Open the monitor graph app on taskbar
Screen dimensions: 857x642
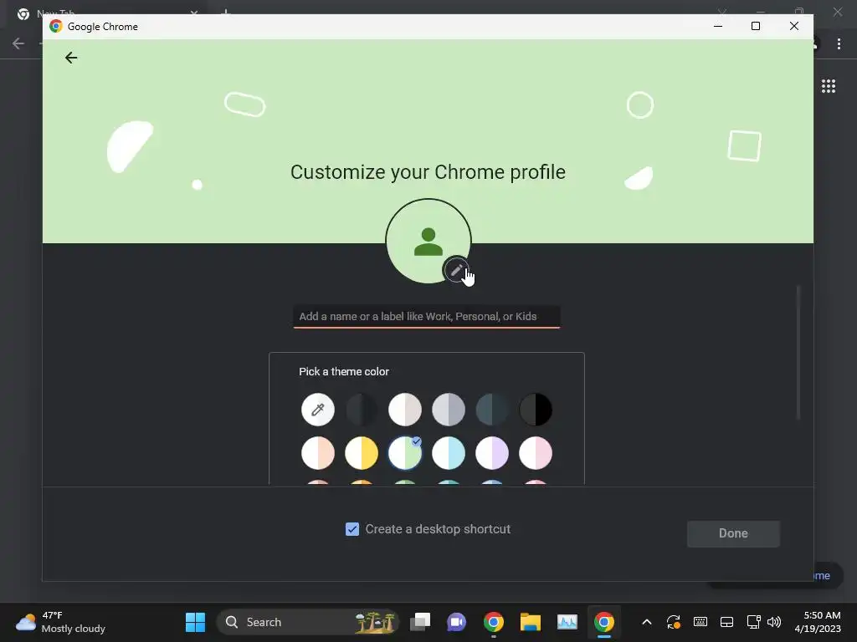pyautogui.click(x=567, y=622)
